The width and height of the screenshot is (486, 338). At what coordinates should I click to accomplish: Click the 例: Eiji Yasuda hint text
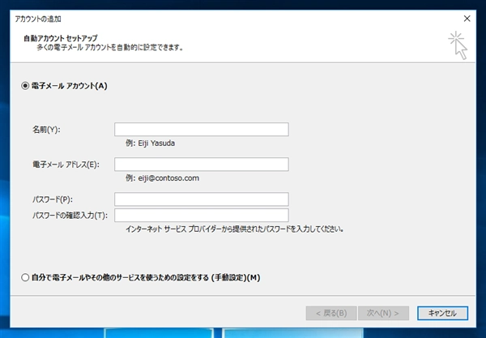coord(150,143)
